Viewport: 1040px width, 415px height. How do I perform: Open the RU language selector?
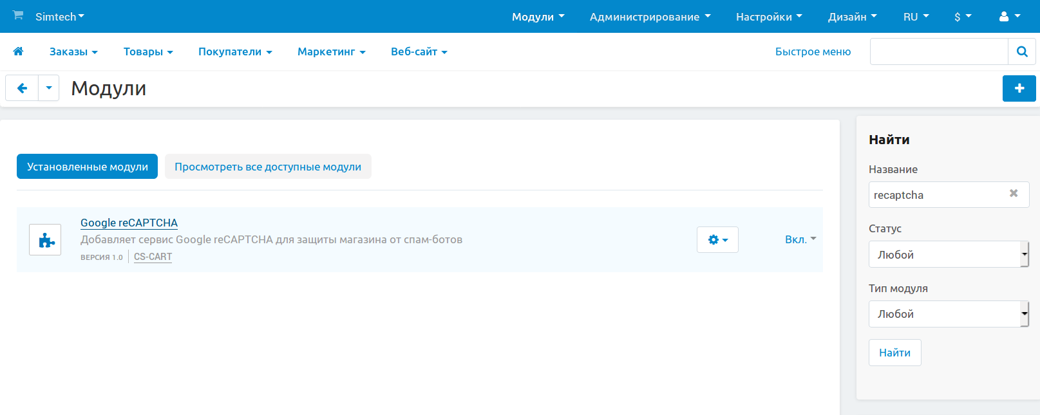pos(916,17)
